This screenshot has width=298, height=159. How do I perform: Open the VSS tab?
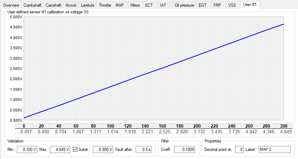tap(232, 5)
